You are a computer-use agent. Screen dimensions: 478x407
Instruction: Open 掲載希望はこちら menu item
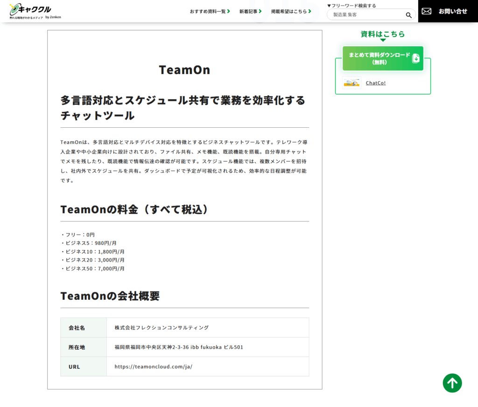coord(291,11)
